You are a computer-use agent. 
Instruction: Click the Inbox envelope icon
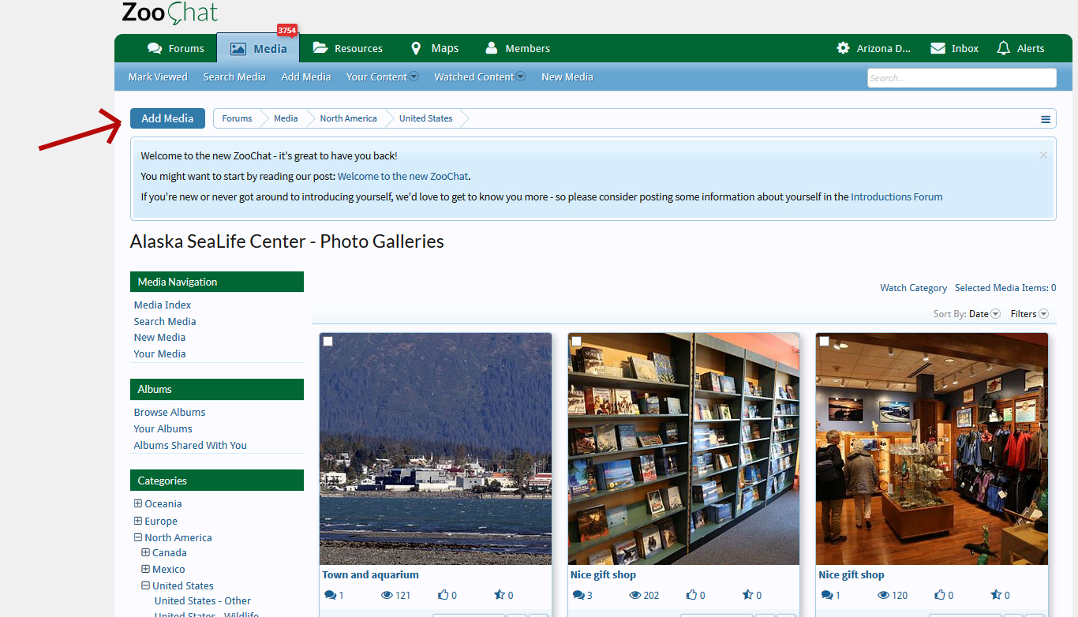point(938,48)
